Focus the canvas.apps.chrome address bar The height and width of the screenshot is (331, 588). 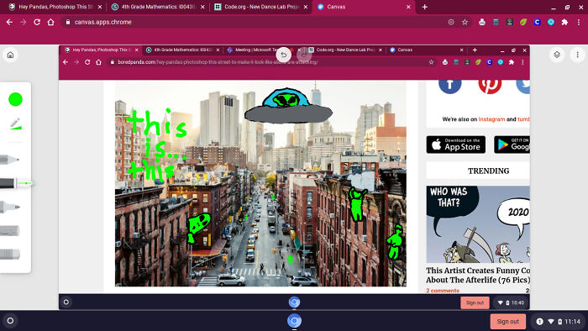(x=266, y=22)
